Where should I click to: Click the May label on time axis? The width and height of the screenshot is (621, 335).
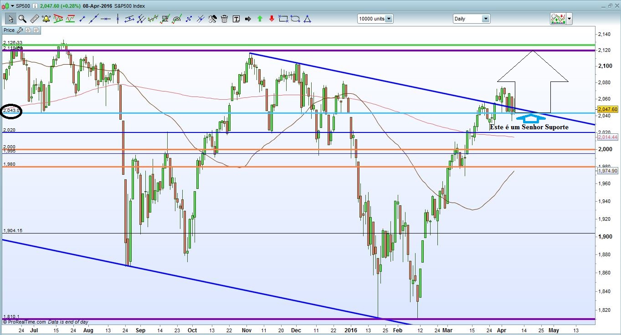coord(553,330)
